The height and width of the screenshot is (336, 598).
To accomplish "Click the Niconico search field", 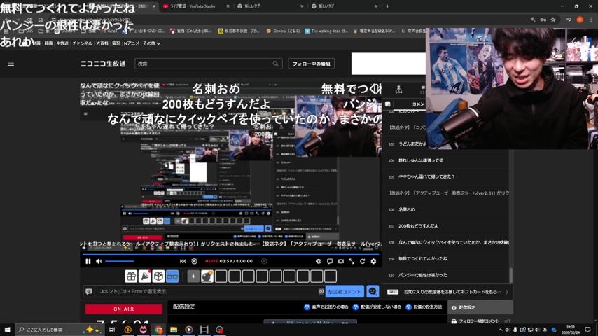I will coord(204,64).
